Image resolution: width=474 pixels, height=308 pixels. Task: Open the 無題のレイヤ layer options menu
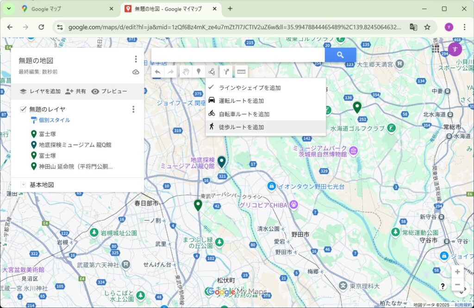133,109
